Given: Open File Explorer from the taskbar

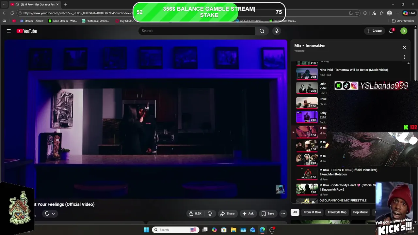Looking at the screenshot, I should (x=233, y=230).
